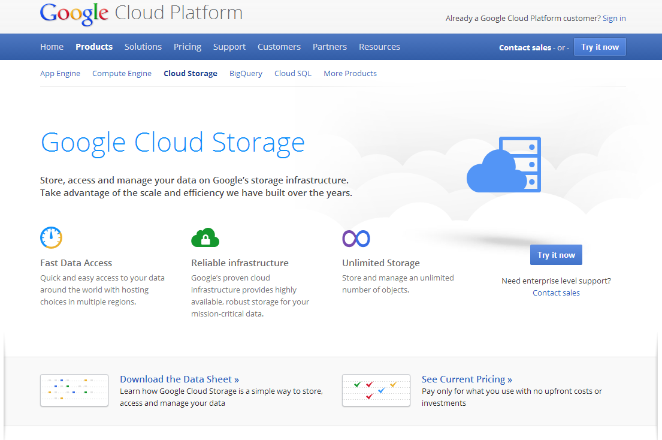Screen dimensions: 662x440
Task: Open the Solutions nav item
Action: [x=143, y=47]
